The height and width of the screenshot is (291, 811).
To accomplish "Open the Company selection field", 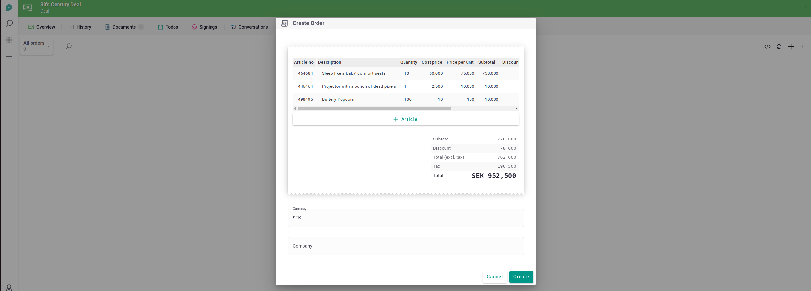I will coord(405,246).
